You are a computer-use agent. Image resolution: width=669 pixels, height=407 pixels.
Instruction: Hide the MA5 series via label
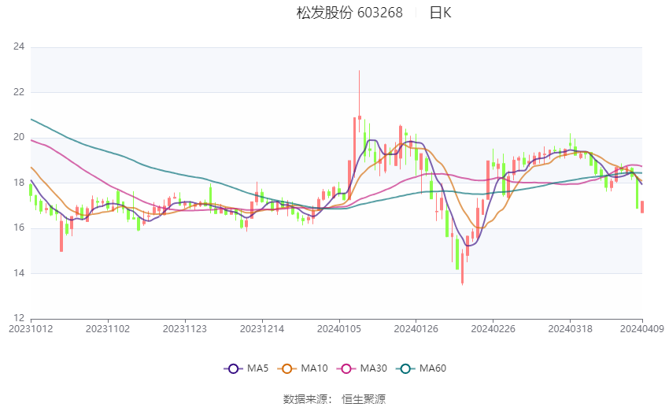(x=257, y=368)
